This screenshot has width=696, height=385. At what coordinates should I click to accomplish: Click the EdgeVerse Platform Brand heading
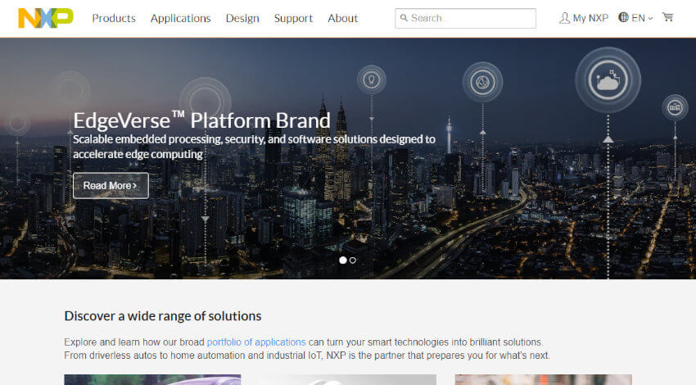point(201,120)
